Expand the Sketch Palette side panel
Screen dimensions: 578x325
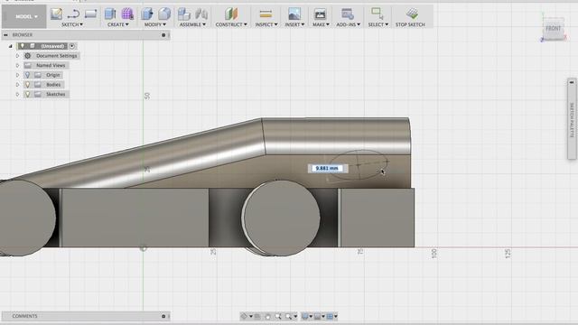572,118
